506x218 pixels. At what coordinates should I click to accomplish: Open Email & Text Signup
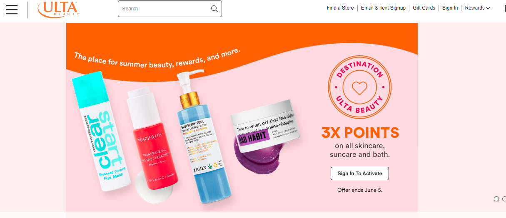(x=383, y=8)
